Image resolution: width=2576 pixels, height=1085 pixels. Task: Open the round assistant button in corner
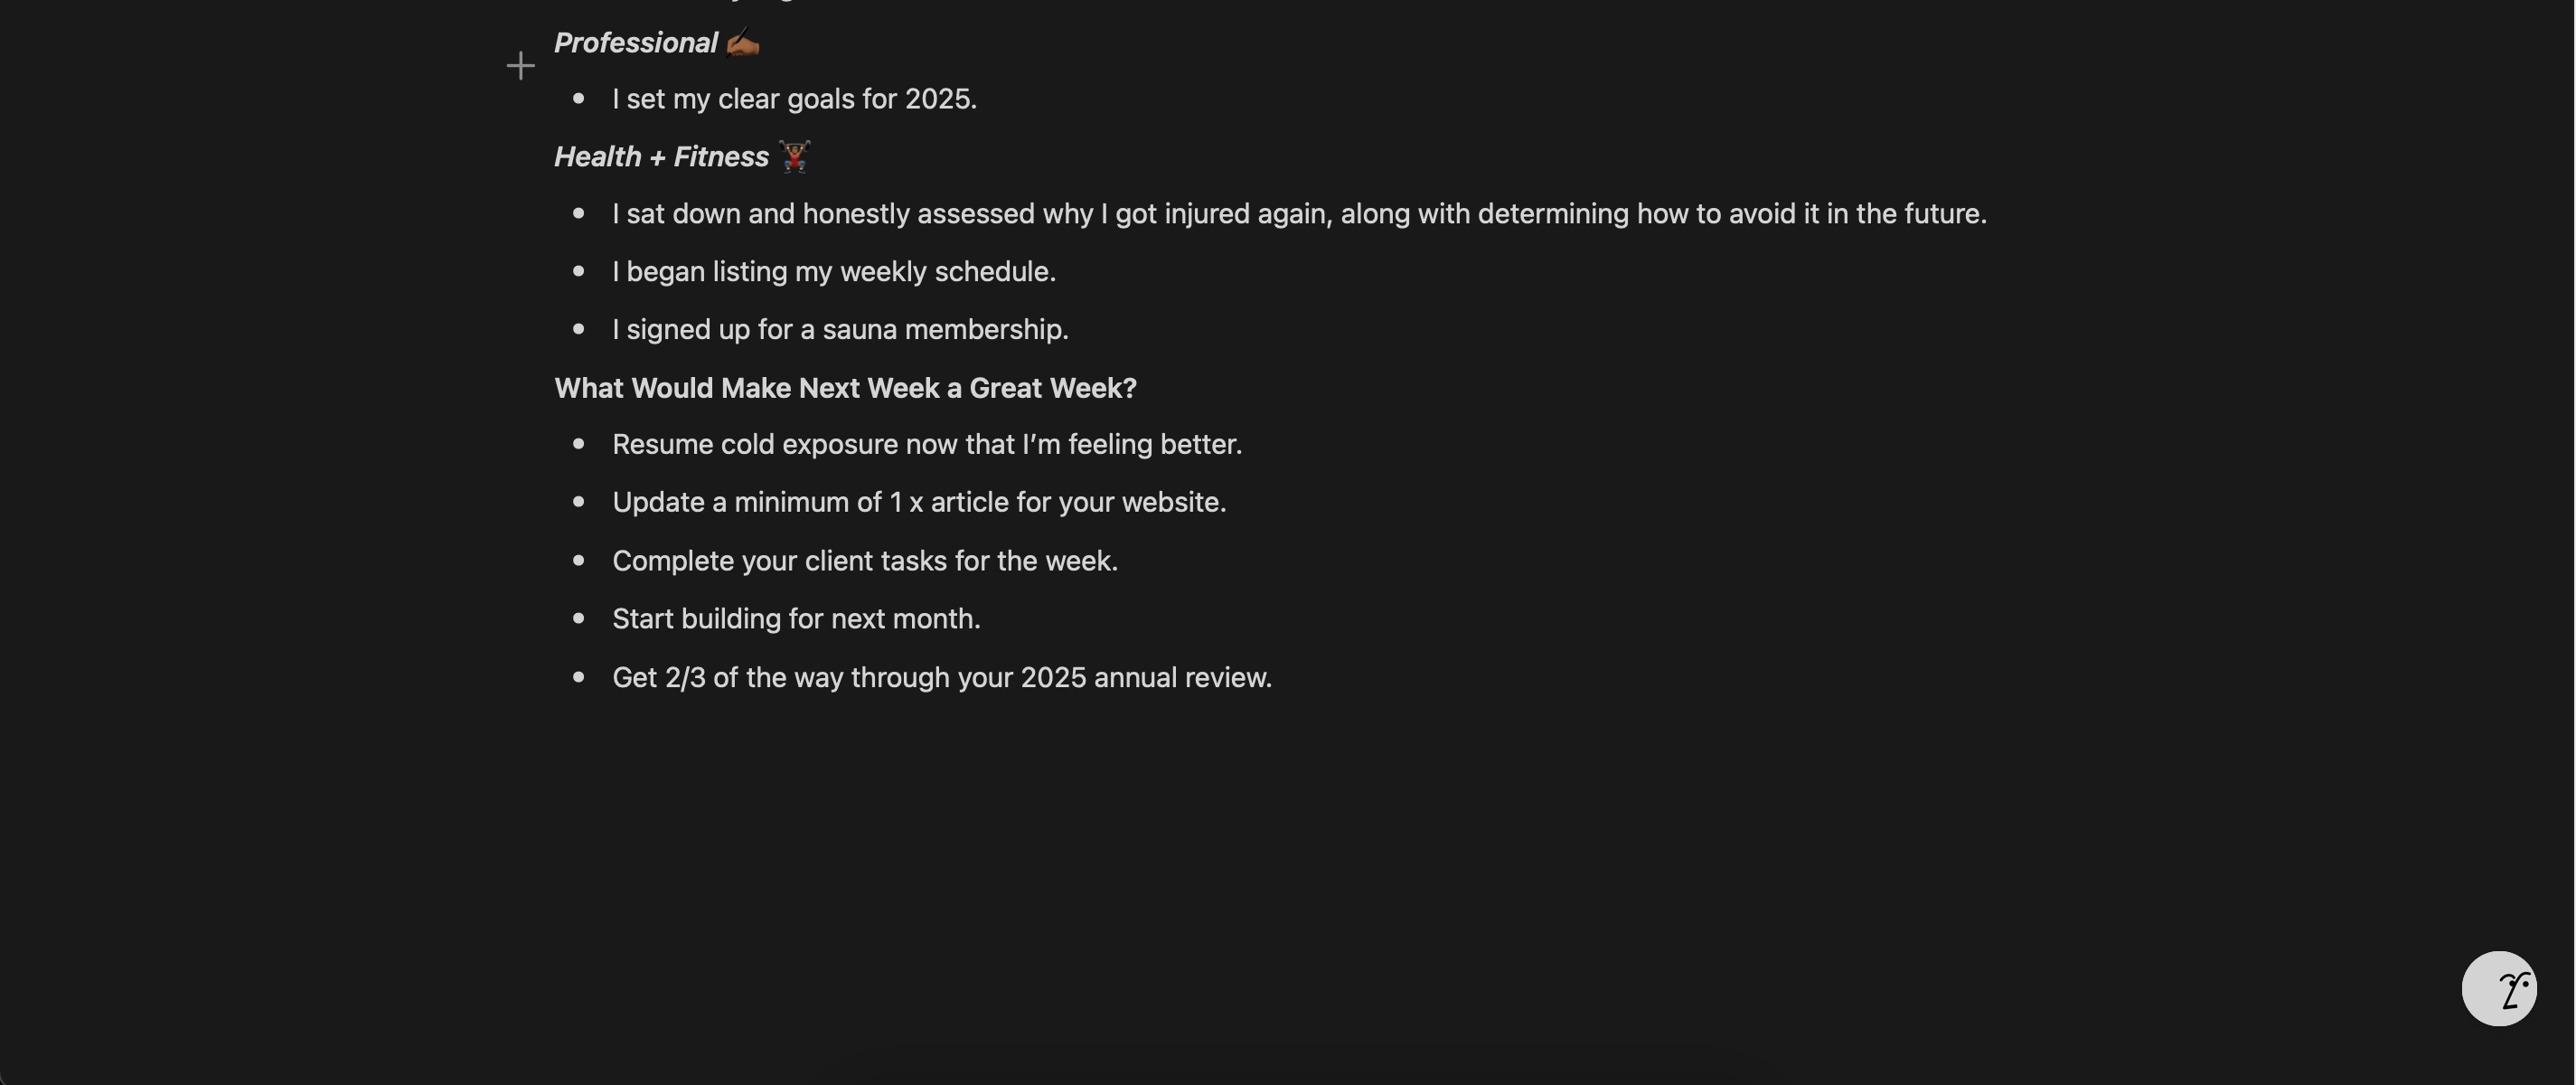(2498, 988)
